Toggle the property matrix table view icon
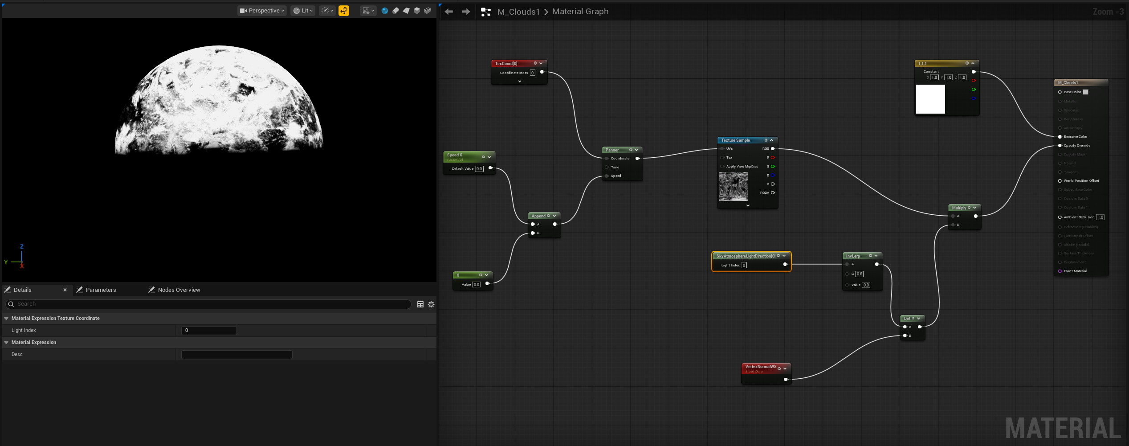Screen dimensions: 1129x446 tap(420, 304)
